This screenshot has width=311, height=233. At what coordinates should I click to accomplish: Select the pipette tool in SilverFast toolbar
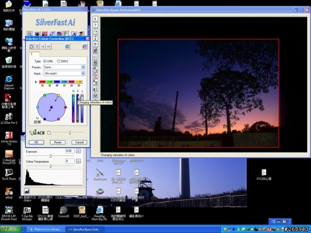74,34
